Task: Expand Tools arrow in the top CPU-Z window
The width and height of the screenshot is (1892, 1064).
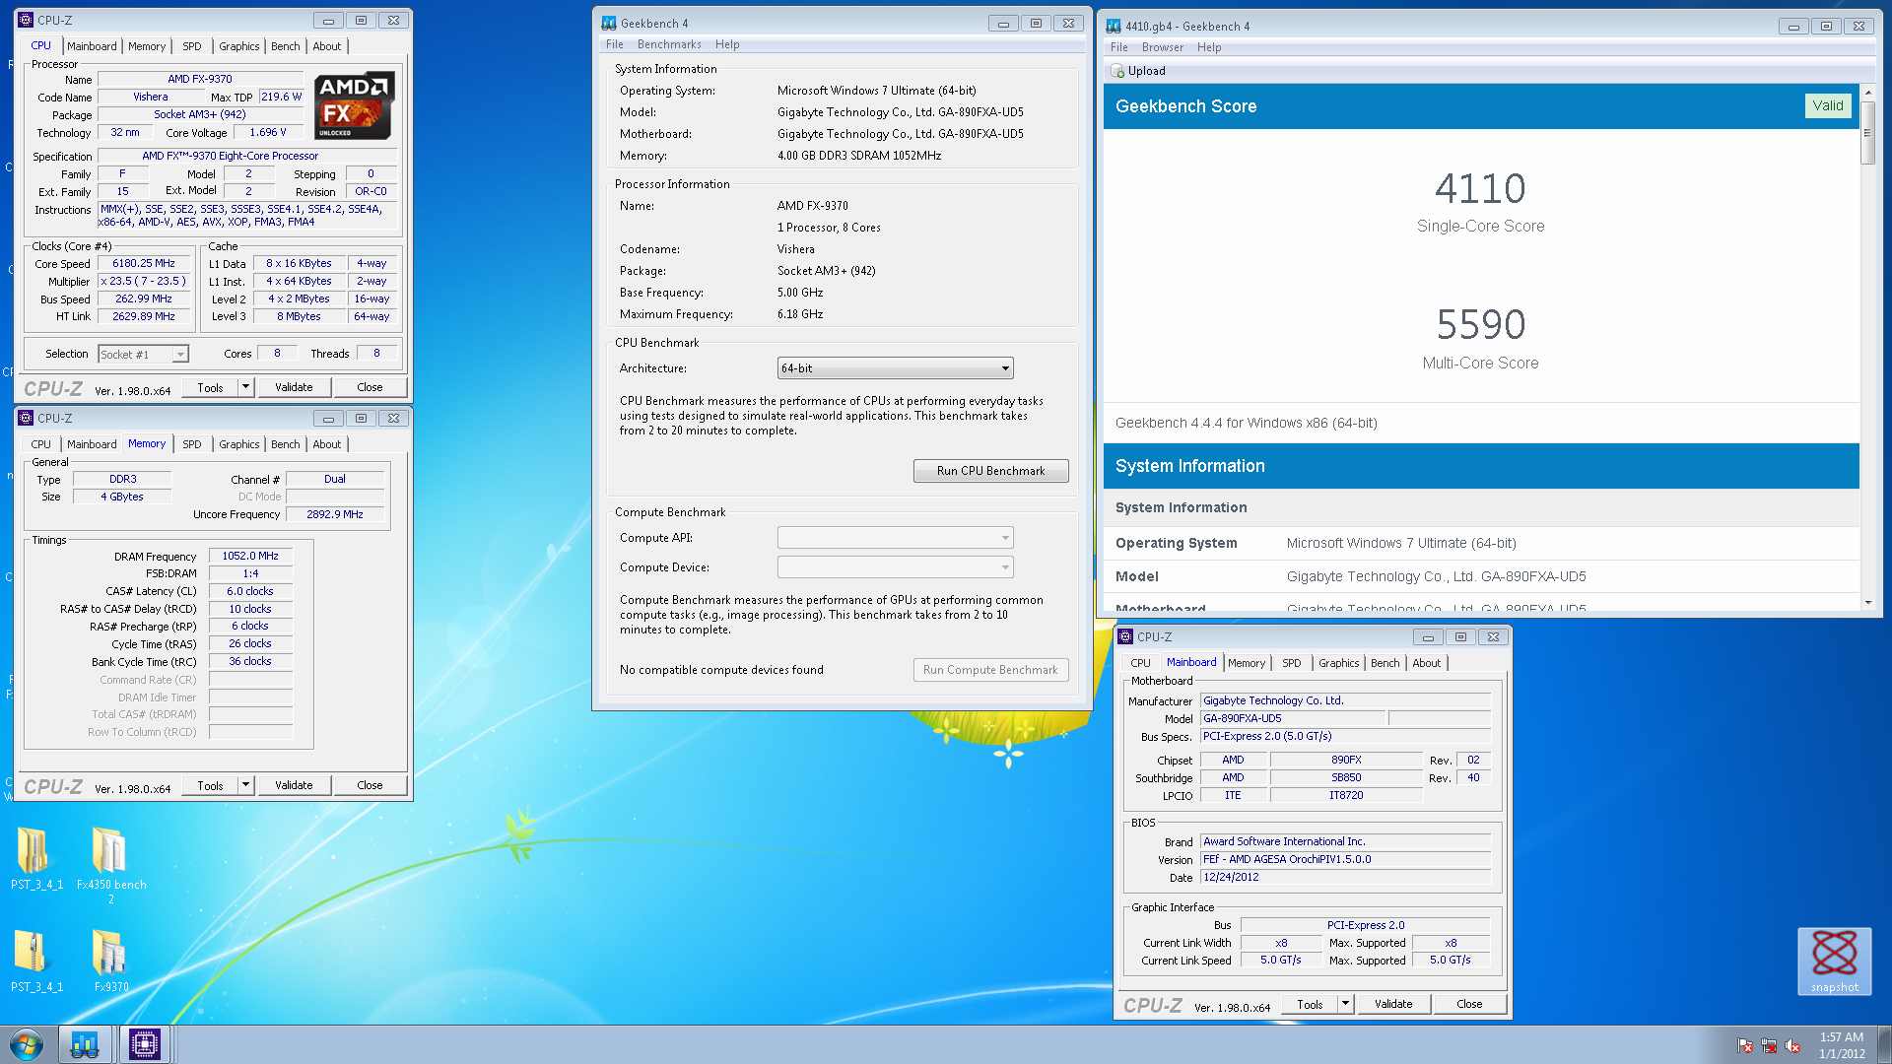Action: (245, 387)
